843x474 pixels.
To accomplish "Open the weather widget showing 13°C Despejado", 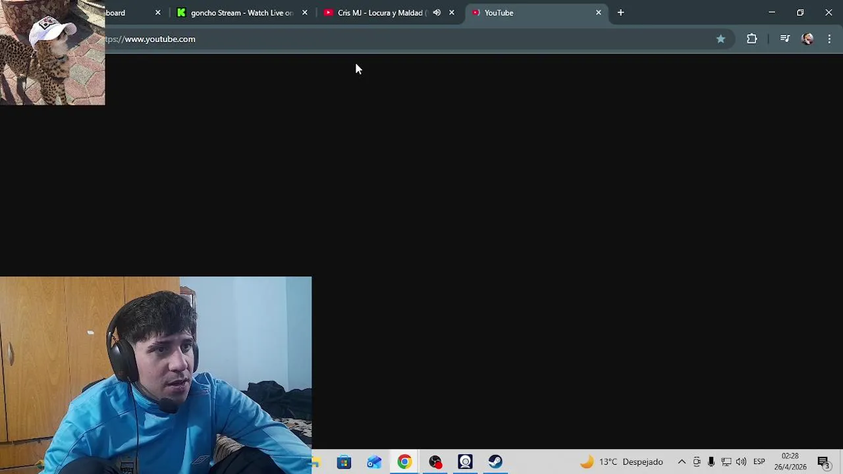I will pyautogui.click(x=621, y=462).
